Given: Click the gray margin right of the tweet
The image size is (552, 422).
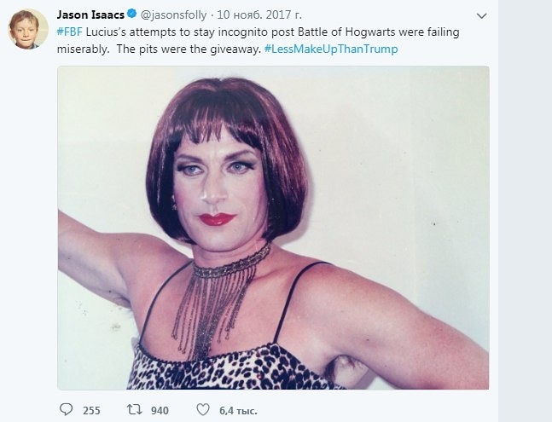Looking at the screenshot, I should pos(525,213).
